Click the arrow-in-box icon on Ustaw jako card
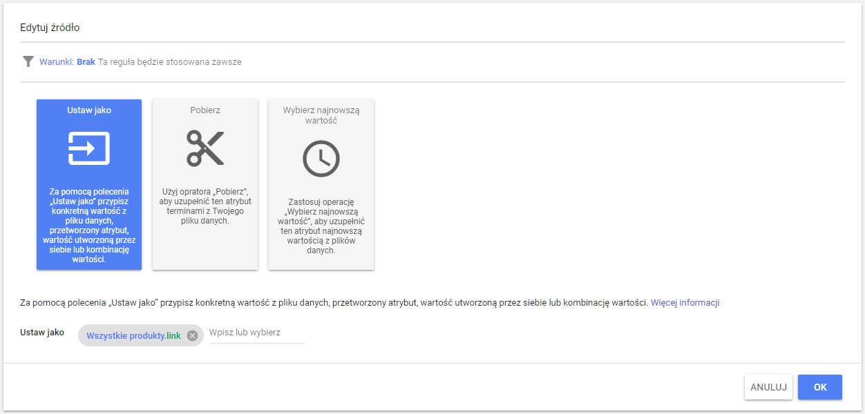Image resolution: width=865 pixels, height=414 pixels. [88, 148]
